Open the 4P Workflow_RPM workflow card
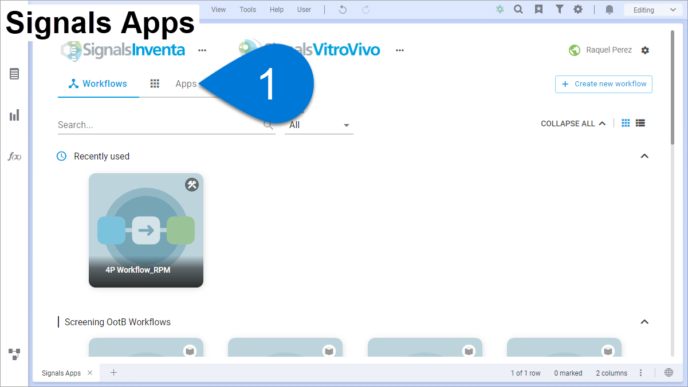The image size is (688, 387). [x=146, y=230]
